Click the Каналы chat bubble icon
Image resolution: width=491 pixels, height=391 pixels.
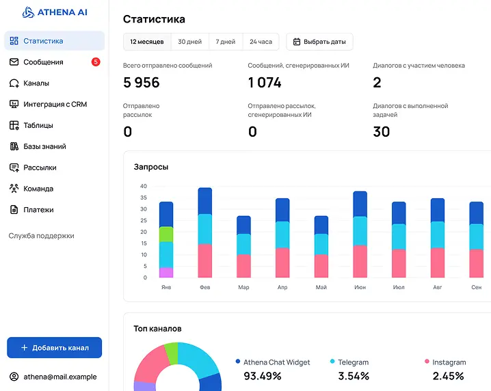[x=14, y=83]
